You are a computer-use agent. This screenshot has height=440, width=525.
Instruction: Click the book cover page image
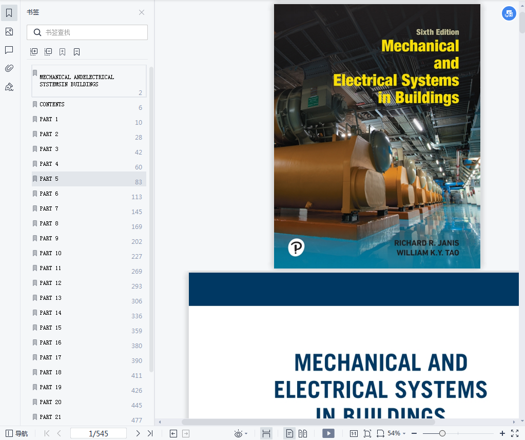[377, 136]
